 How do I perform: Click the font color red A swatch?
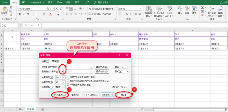(50, 14)
